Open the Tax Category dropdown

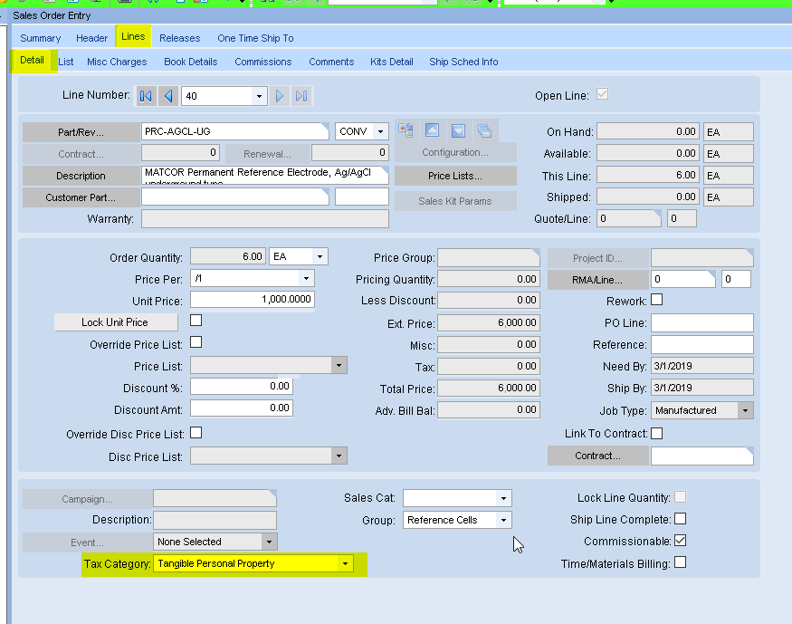click(x=345, y=563)
